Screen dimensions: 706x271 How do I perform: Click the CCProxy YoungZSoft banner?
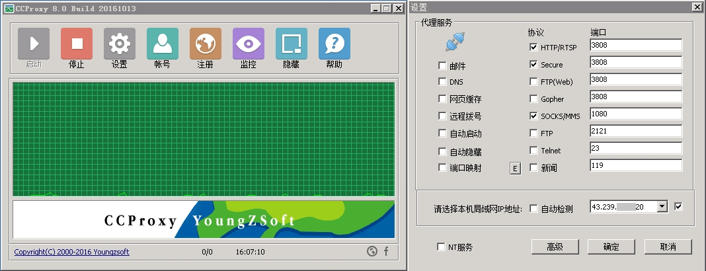click(204, 219)
